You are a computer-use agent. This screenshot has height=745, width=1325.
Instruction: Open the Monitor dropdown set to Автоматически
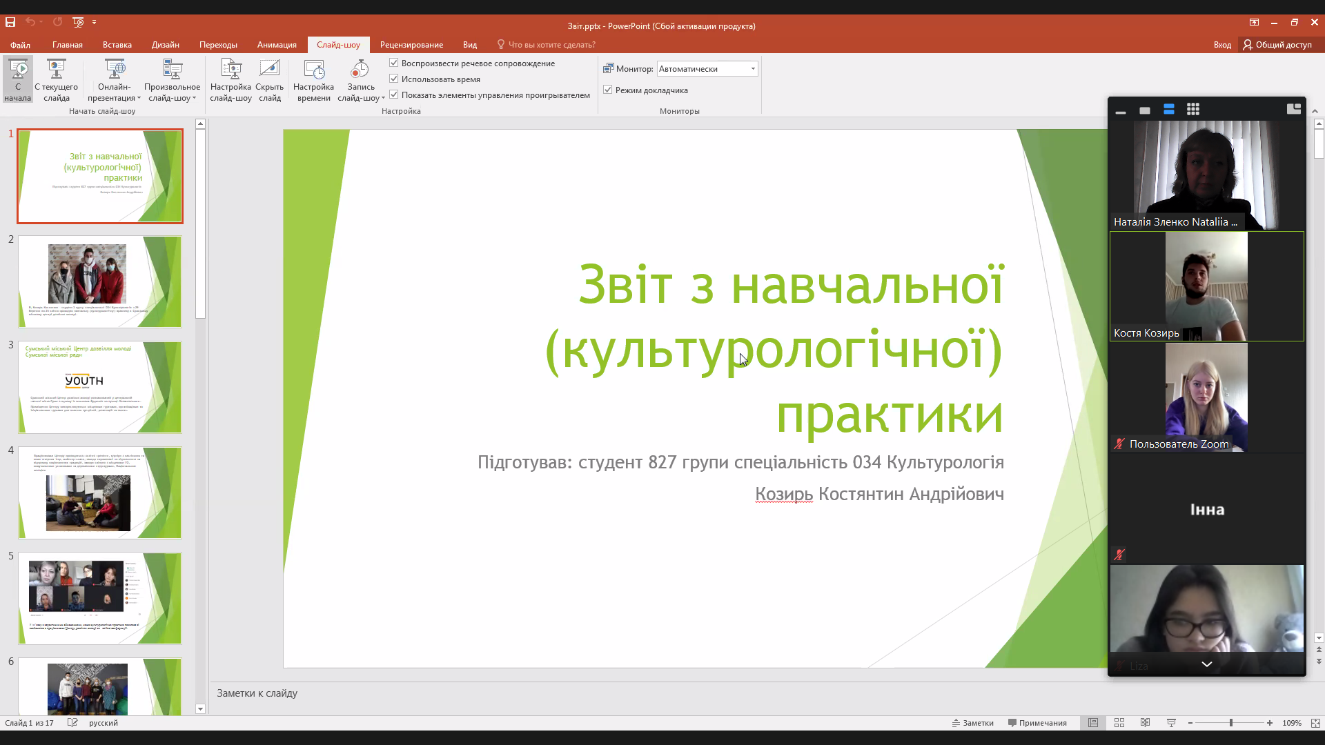pos(707,69)
